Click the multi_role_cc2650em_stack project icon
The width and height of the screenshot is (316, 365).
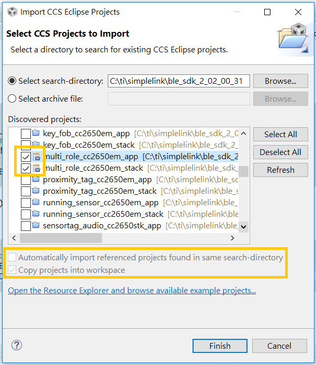tap(36, 168)
